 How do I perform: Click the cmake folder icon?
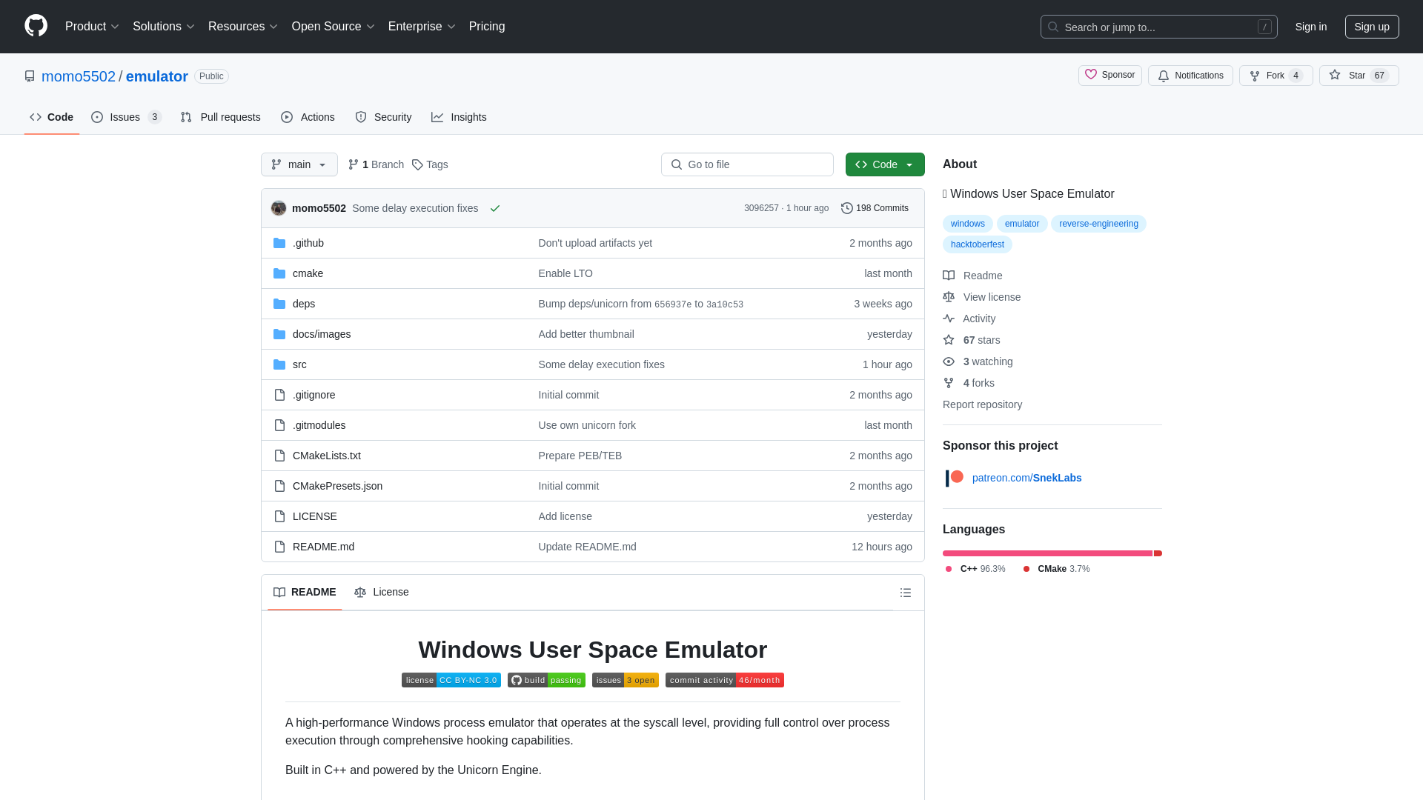(x=279, y=273)
